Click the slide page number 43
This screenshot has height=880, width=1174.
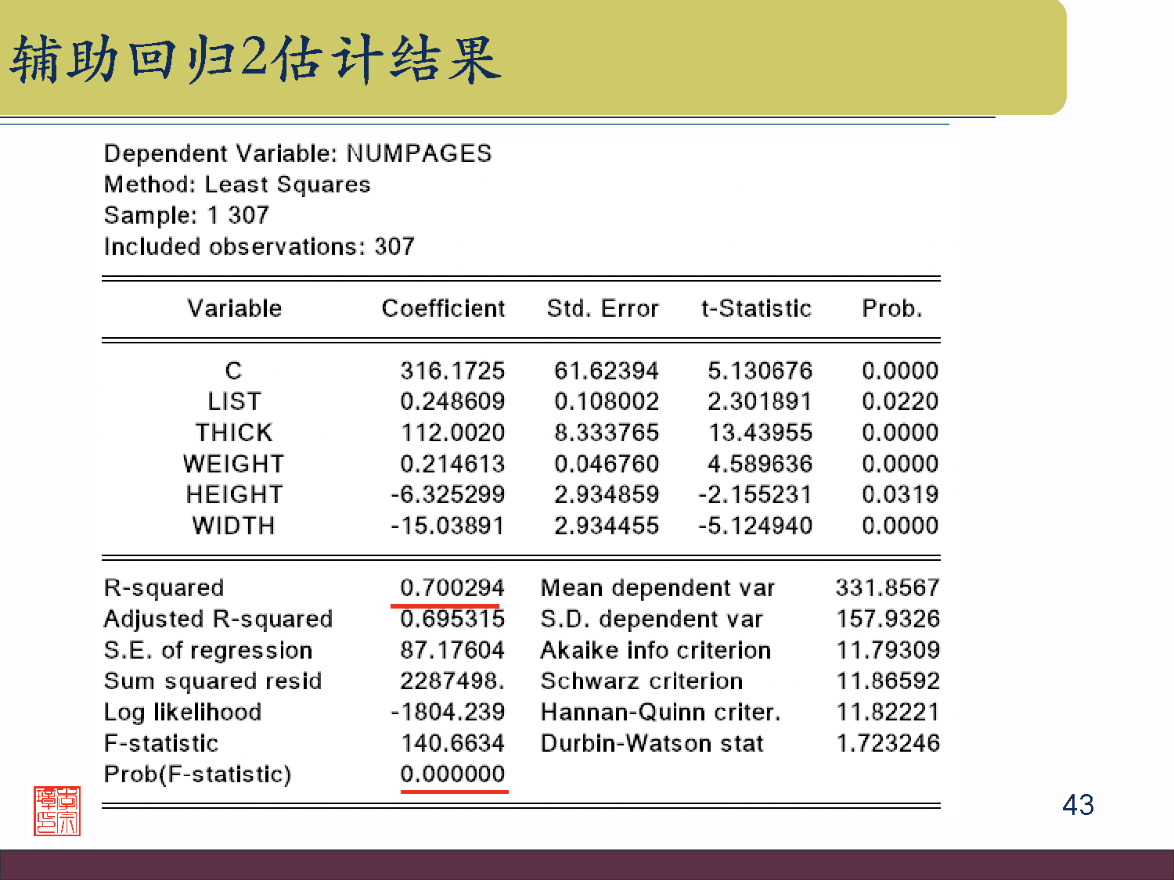(x=1078, y=805)
